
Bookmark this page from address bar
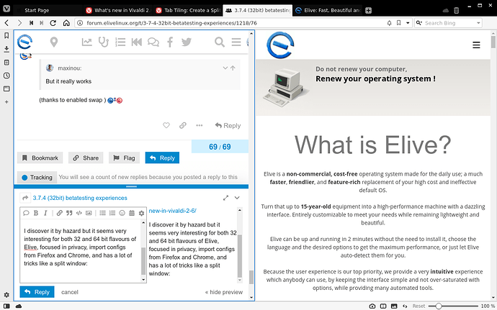click(x=399, y=23)
